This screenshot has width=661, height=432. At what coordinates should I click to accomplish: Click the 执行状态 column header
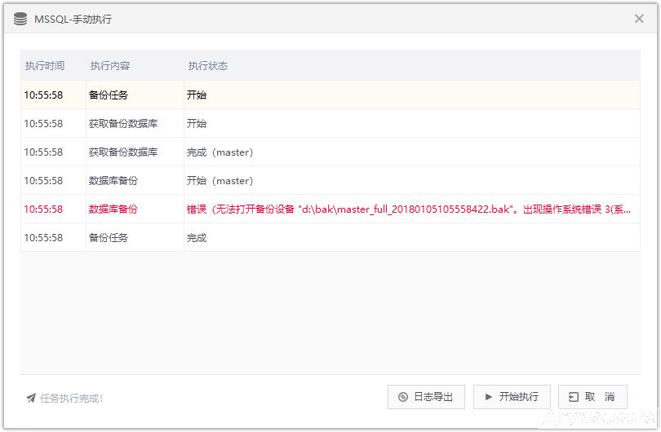click(x=207, y=66)
